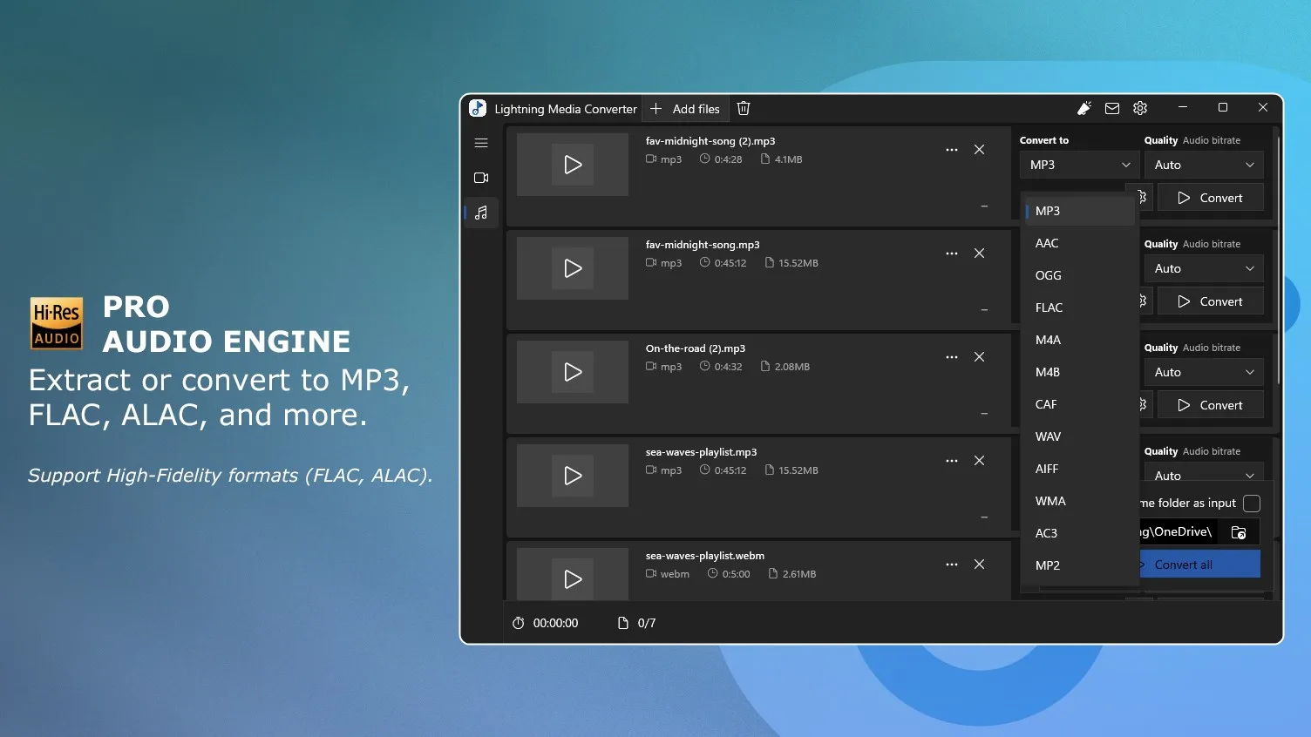
Task: Choose MP3 in the format list
Action: tap(1079, 211)
